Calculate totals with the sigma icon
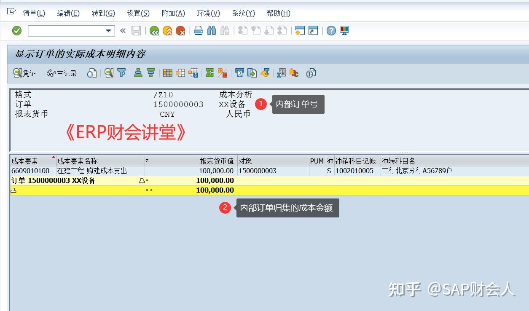529x311 pixels. point(209,72)
